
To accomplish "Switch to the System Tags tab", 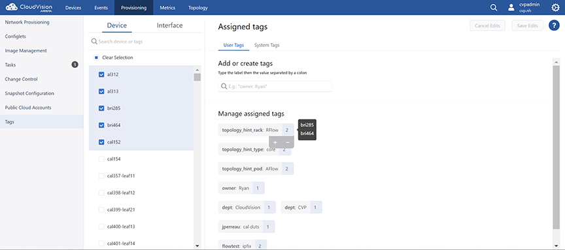I will [x=267, y=45].
